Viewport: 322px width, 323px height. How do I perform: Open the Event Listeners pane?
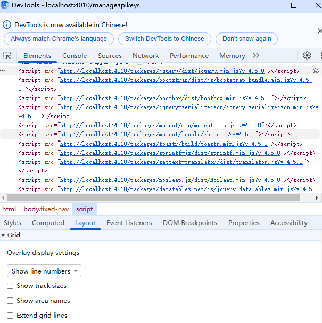(129, 223)
